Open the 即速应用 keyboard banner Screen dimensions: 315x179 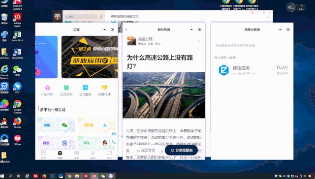90,57
